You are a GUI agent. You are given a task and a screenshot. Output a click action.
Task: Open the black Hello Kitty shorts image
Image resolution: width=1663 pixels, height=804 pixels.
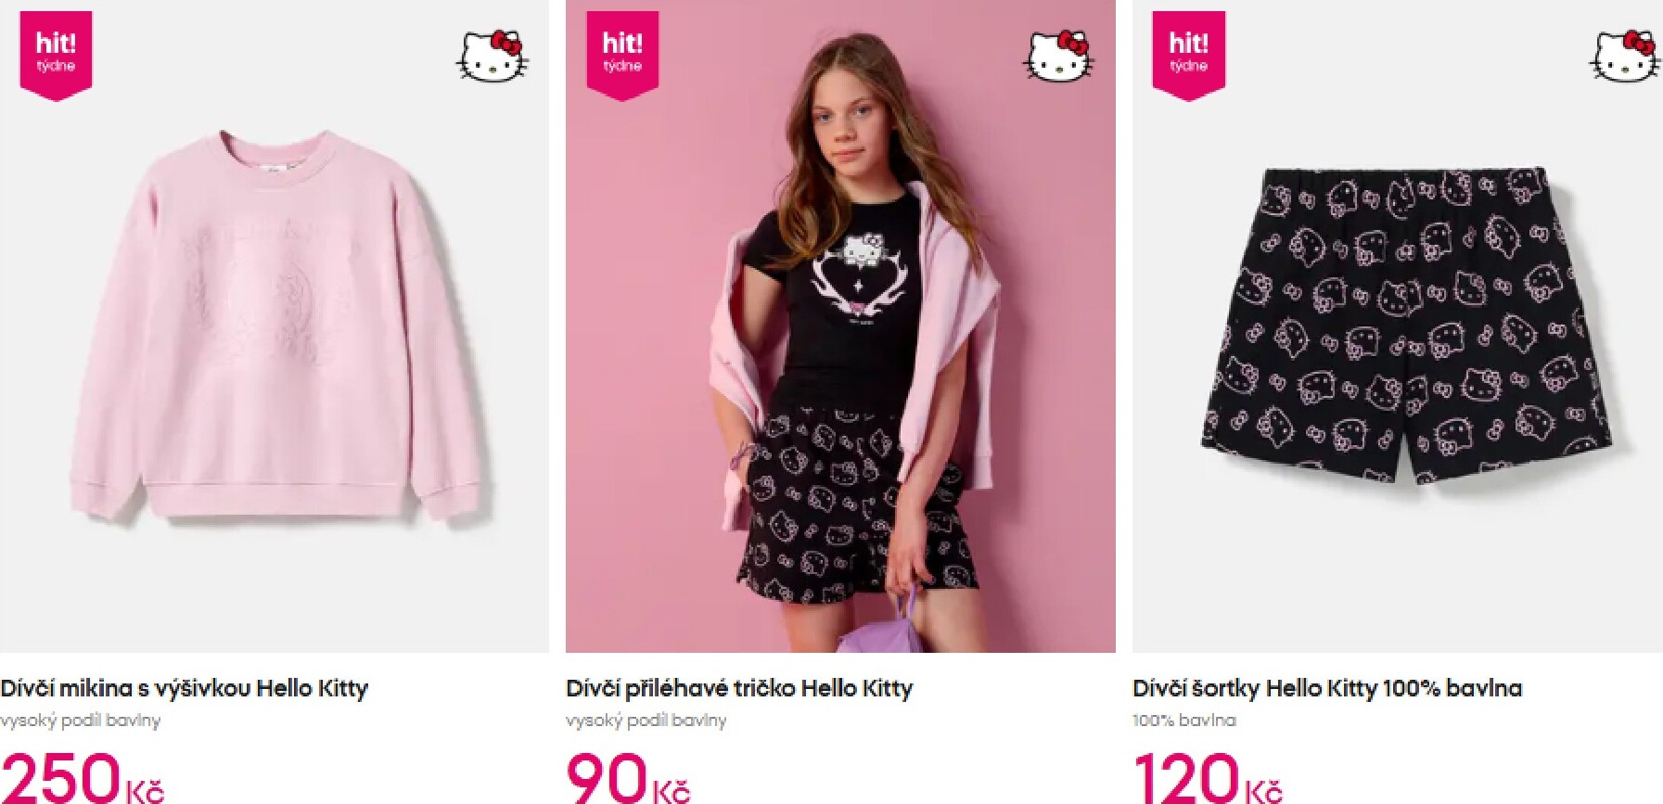pos(1398,326)
